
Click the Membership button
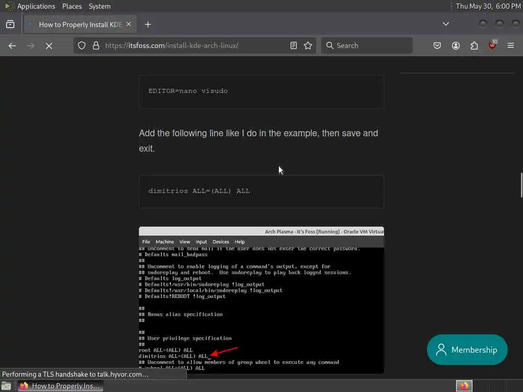pos(467,350)
